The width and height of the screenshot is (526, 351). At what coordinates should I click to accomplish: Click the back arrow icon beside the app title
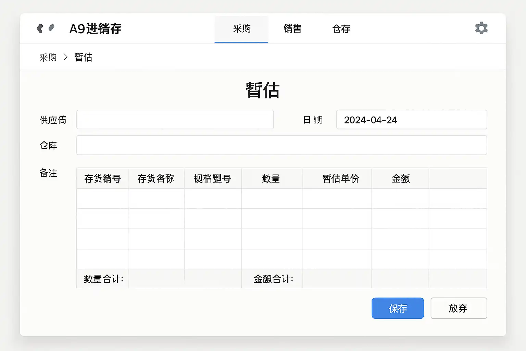coord(40,28)
